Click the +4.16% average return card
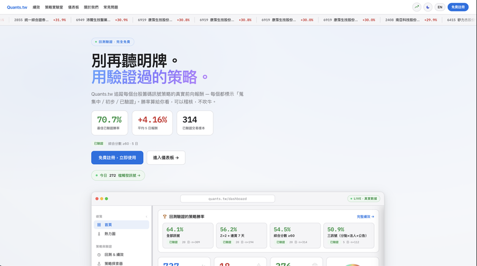The image size is (477, 266). (152, 123)
